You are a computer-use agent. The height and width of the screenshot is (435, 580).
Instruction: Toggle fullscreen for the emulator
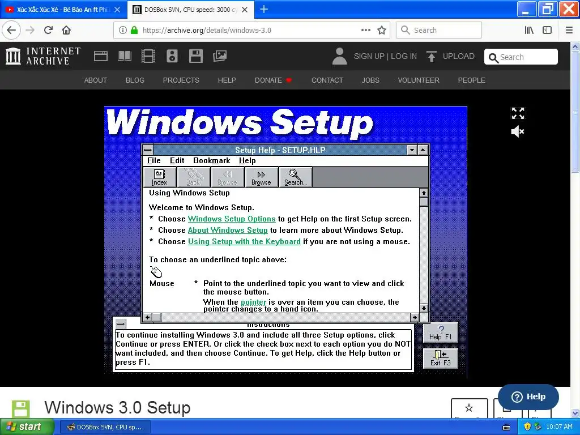coord(518,113)
